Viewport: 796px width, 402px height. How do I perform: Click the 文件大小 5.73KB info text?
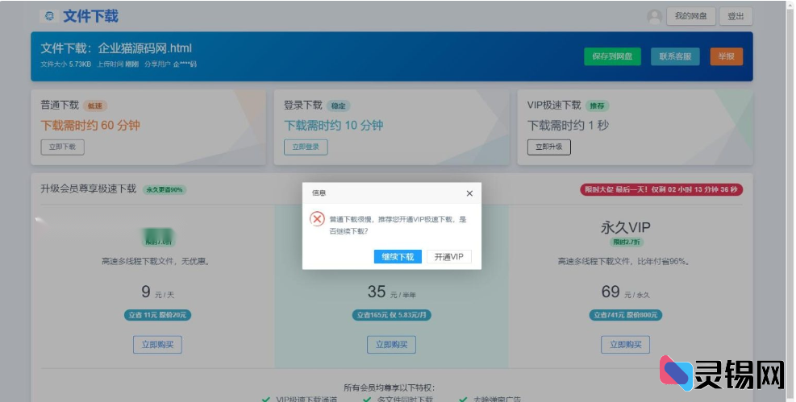click(x=66, y=64)
